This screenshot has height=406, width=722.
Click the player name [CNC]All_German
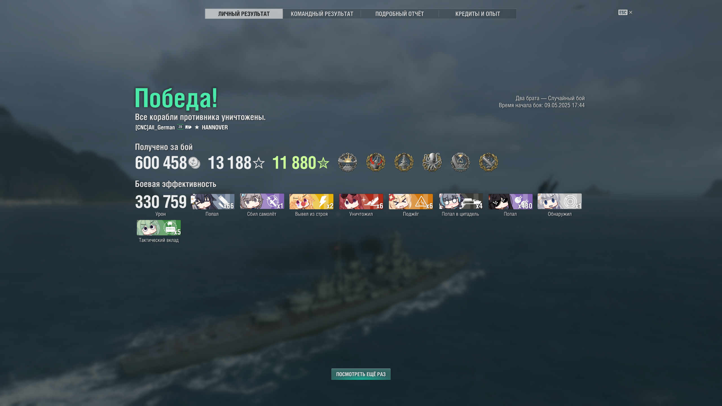pos(155,127)
